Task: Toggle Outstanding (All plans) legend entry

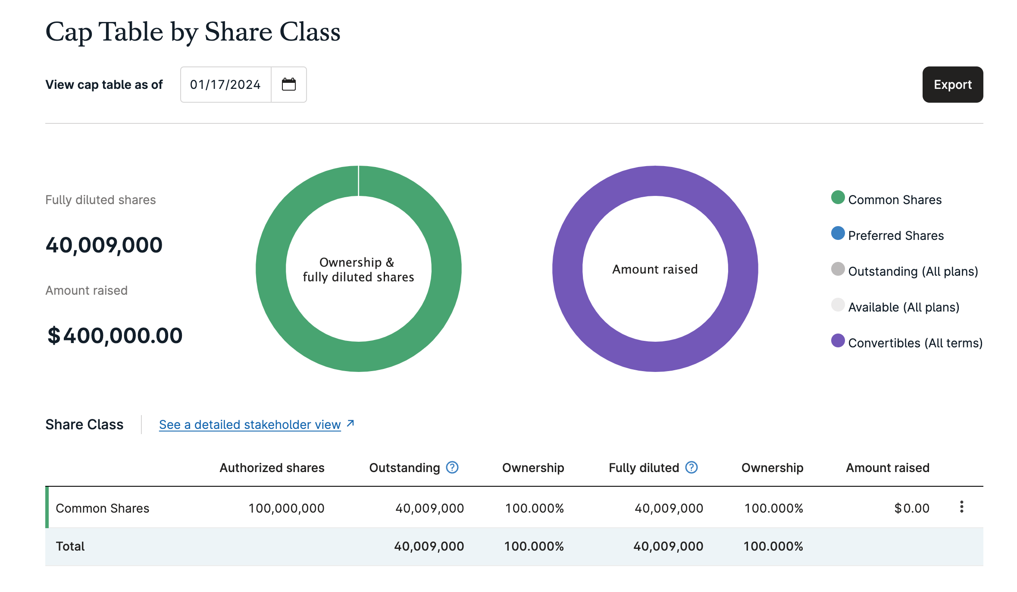Action: pyautogui.click(x=913, y=271)
